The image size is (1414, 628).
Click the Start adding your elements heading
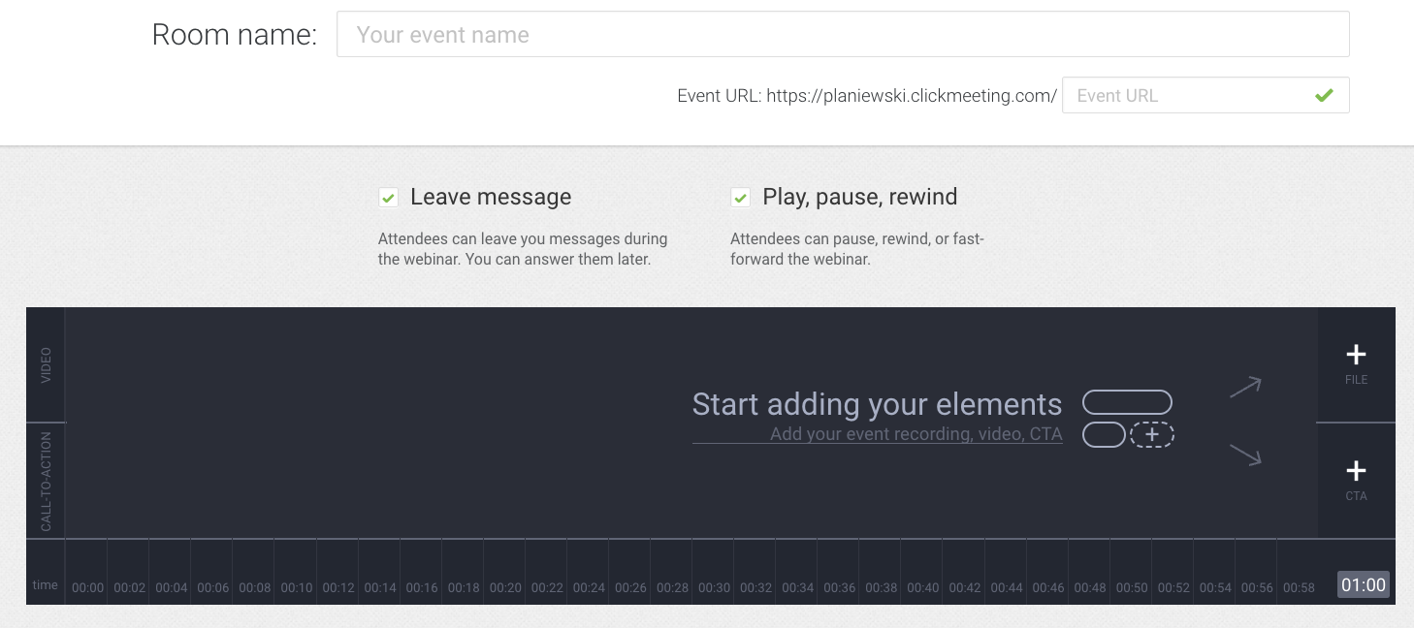tap(877, 404)
